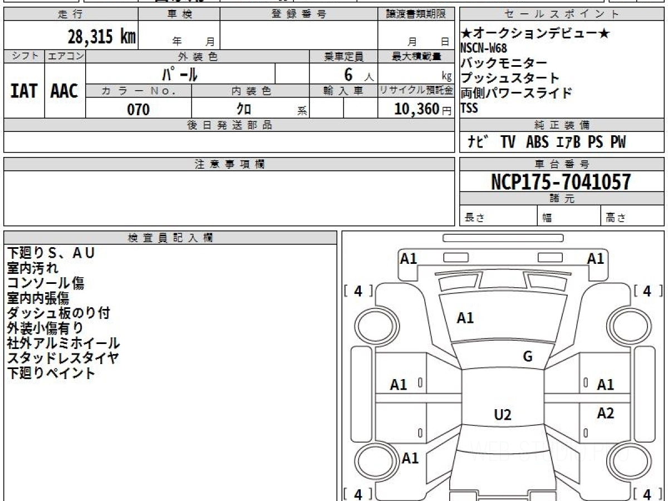Select the 検査員記入欄 header

click(170, 238)
